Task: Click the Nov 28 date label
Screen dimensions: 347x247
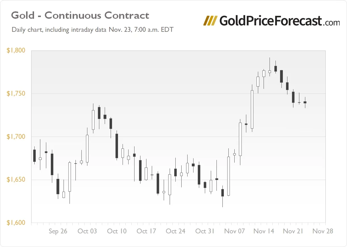Action: point(323,231)
